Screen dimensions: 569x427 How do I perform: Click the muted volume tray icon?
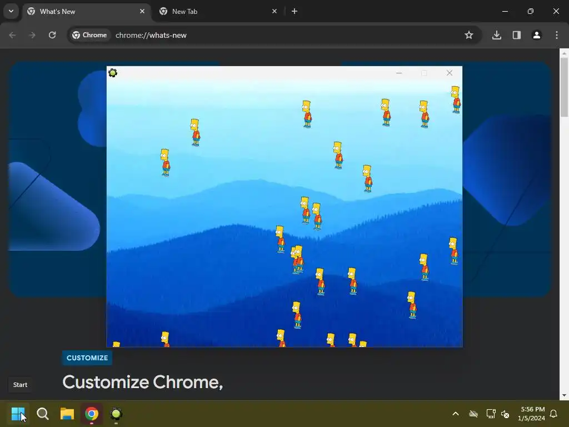click(x=505, y=414)
